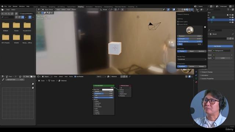
Task: Adjust the Strength slider in Viewport Shading
Action: (190, 39)
